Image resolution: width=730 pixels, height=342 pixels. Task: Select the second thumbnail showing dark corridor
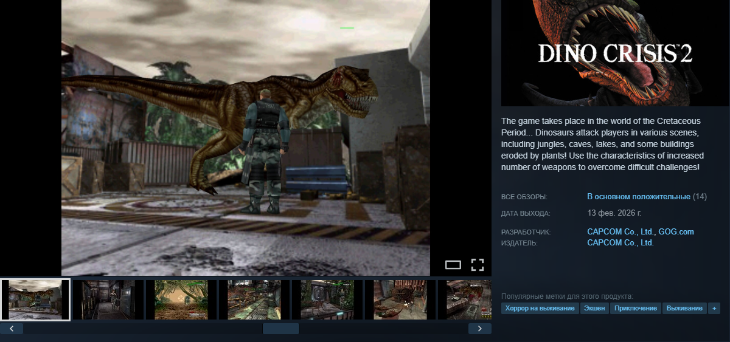(108, 299)
